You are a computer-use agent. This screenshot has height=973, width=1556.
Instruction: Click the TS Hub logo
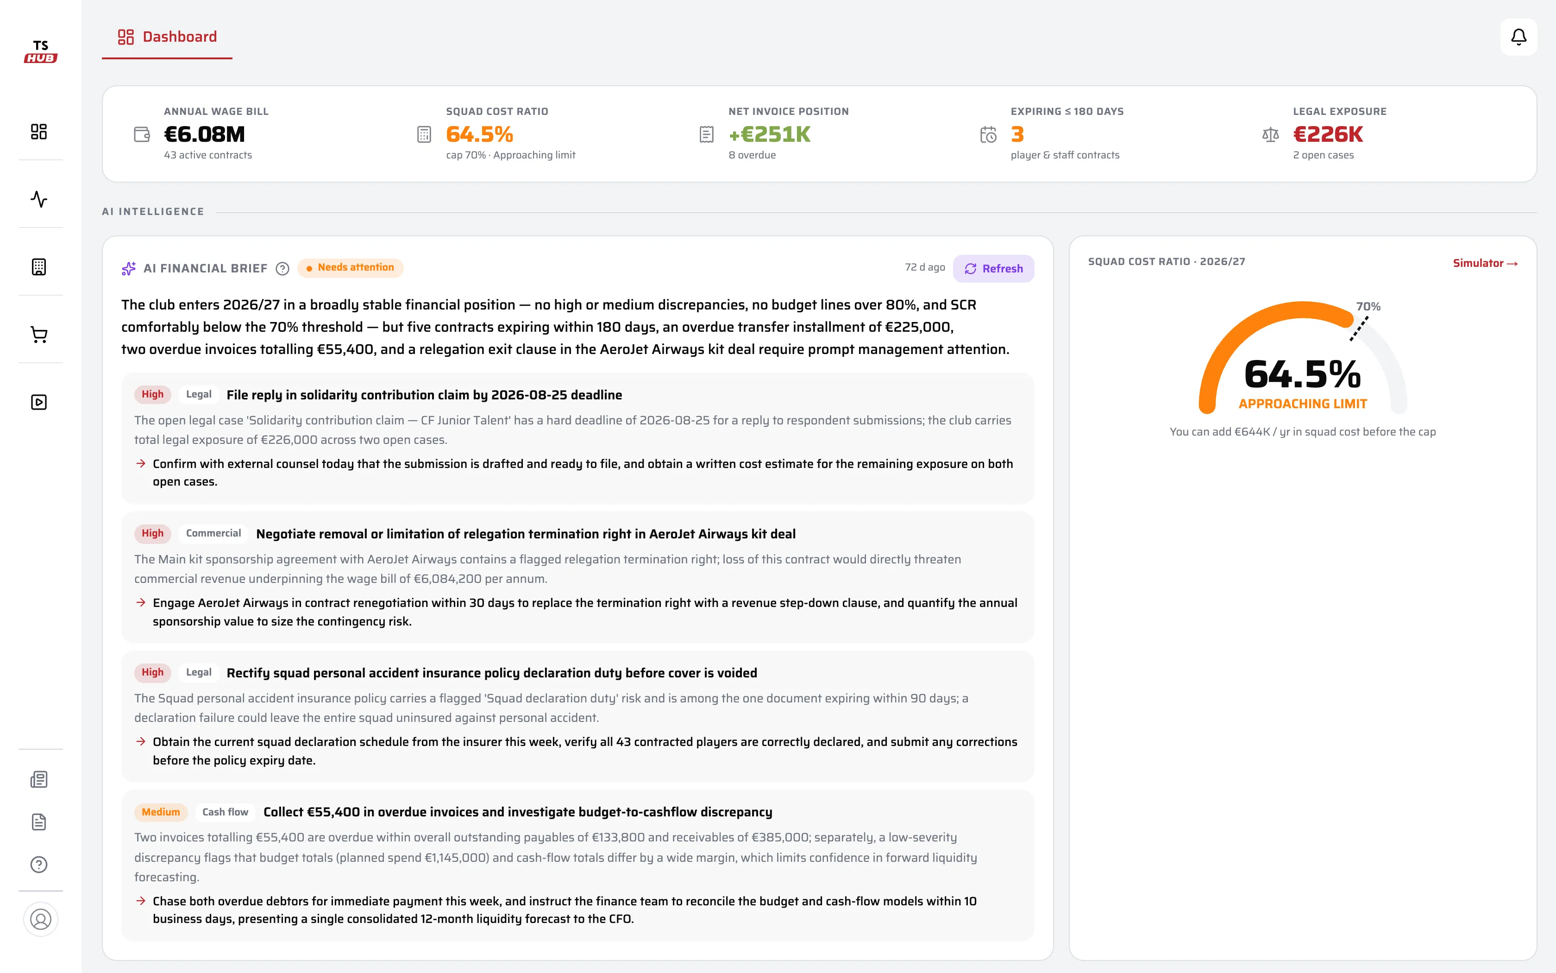click(x=40, y=51)
